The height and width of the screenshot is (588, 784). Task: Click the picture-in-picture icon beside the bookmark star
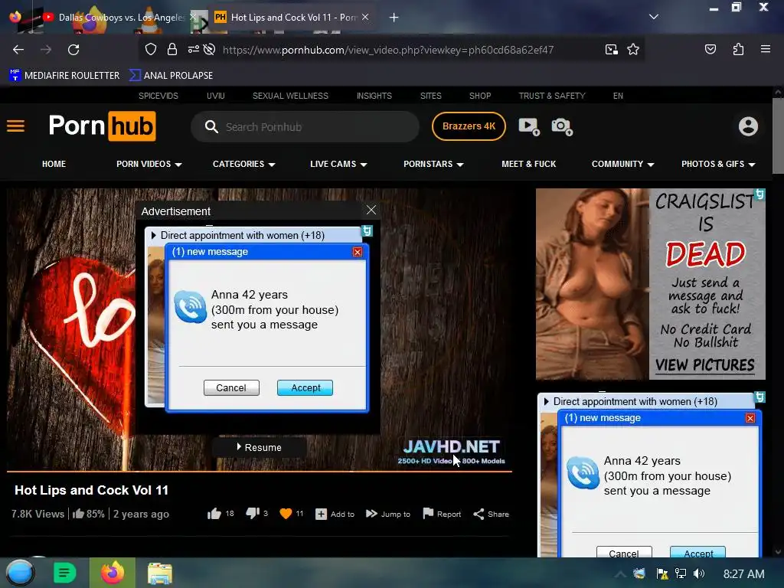tap(611, 50)
